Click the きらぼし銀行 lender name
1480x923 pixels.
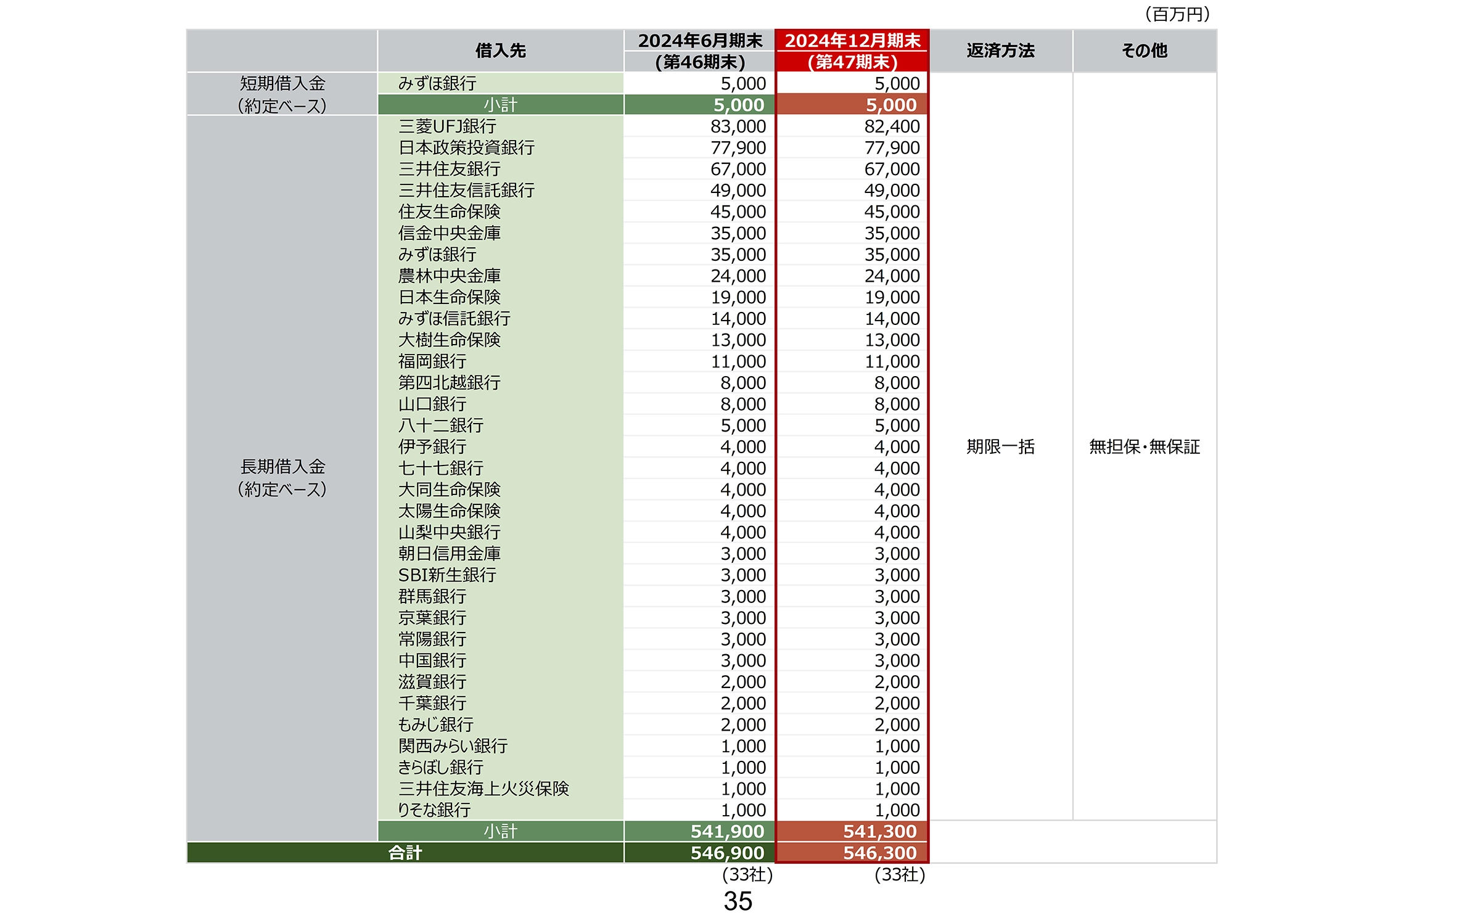tap(440, 768)
